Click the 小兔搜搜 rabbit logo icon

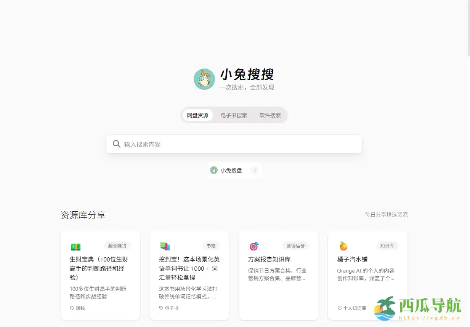pos(204,79)
